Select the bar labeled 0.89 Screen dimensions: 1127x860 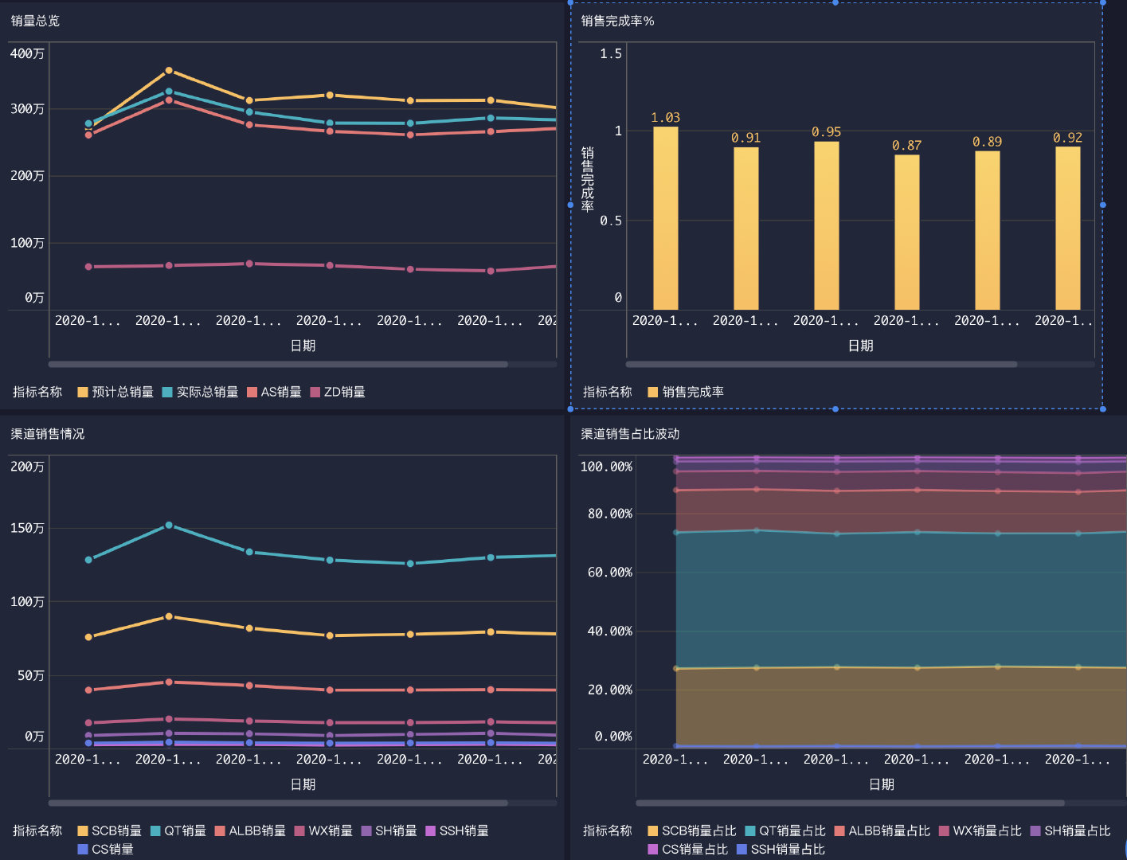(988, 230)
